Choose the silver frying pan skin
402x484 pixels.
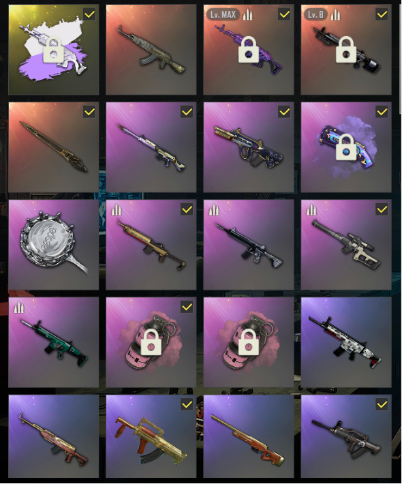pyautogui.click(x=53, y=245)
